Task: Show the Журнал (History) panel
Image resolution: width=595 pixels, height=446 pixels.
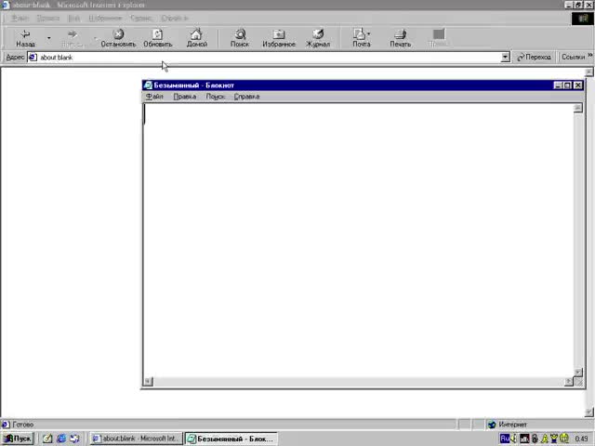Action: click(318, 38)
